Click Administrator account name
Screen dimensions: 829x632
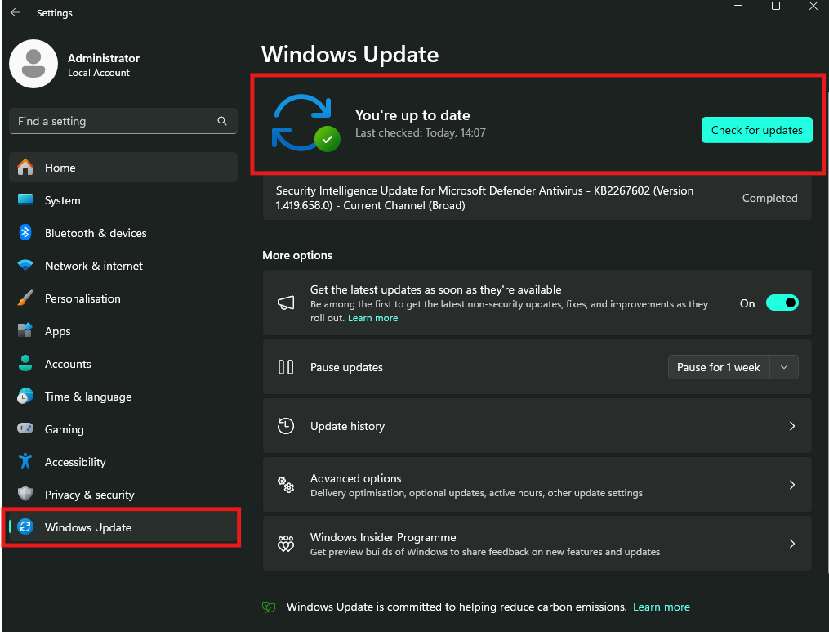tap(104, 58)
